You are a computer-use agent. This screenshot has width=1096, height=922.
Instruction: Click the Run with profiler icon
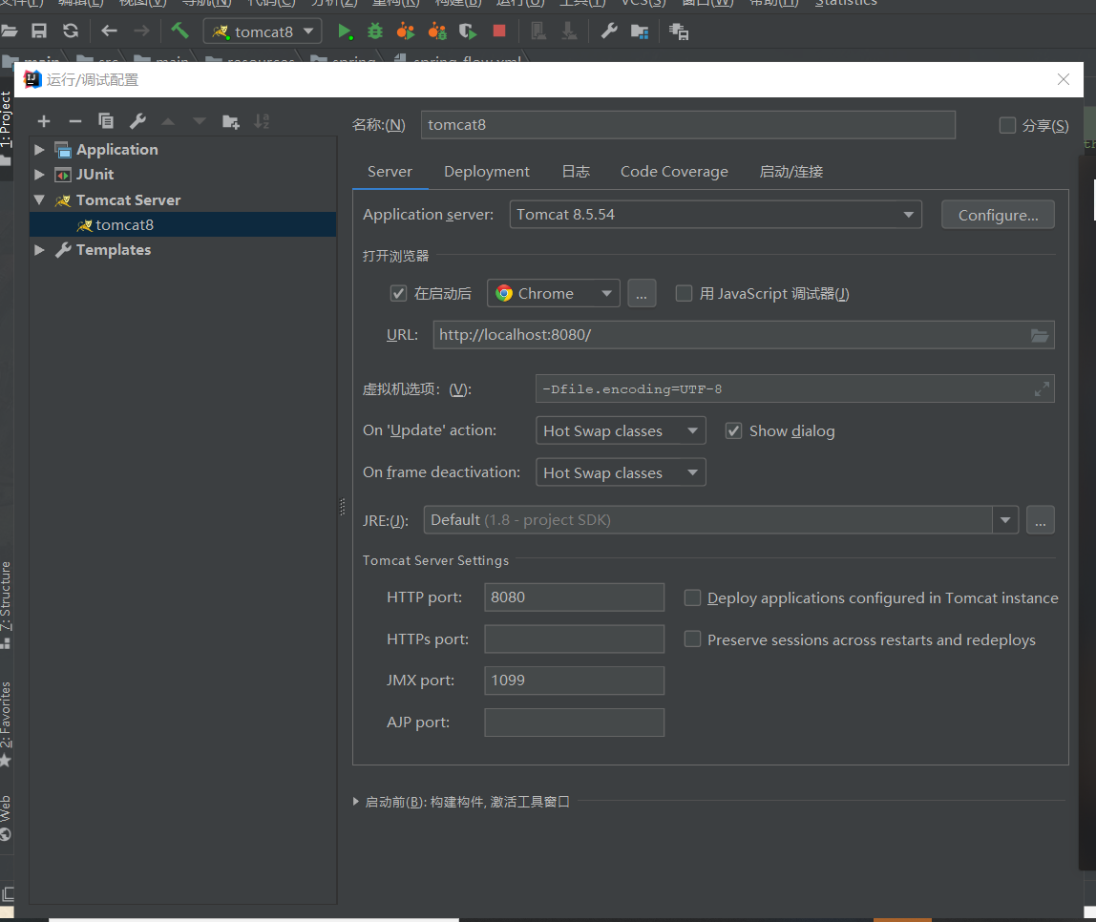pyautogui.click(x=406, y=31)
